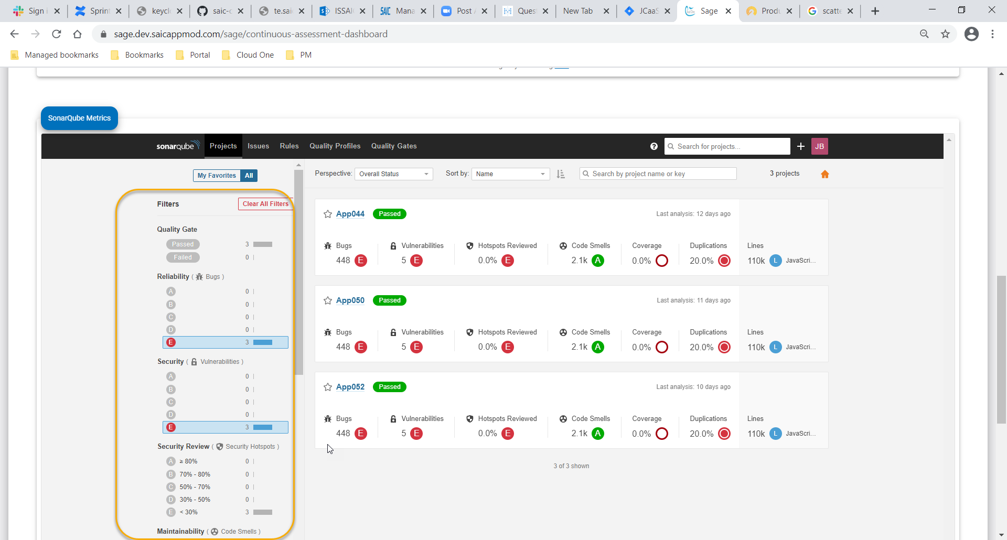Favorite the App050 project star
This screenshot has width=1007, height=540.
tap(328, 300)
